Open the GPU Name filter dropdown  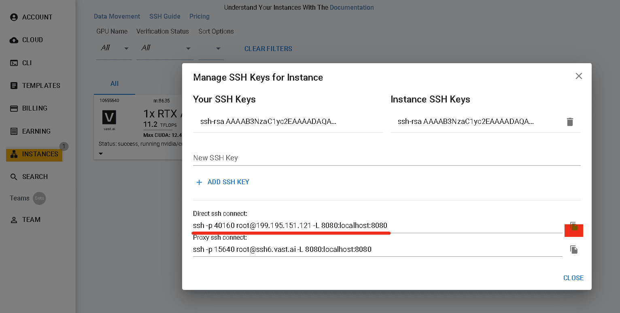(x=114, y=47)
